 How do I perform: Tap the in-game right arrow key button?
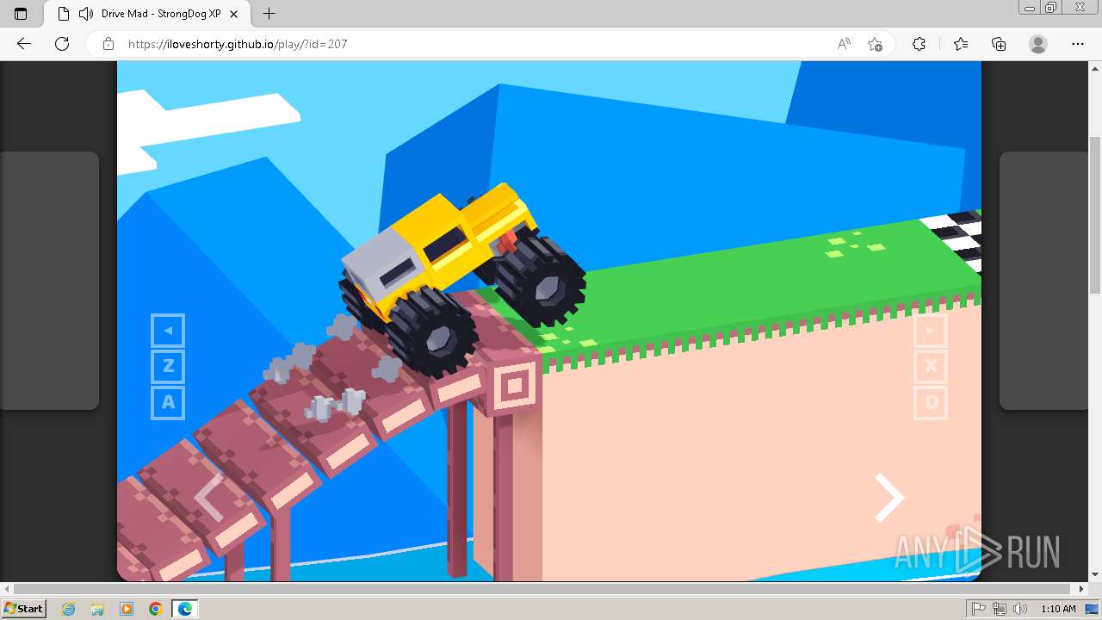931,331
